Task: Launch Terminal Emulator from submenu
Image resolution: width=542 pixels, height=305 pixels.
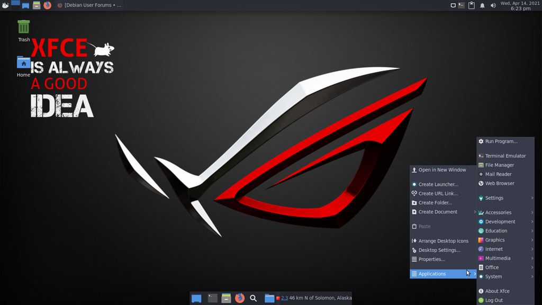Action: 505,156
